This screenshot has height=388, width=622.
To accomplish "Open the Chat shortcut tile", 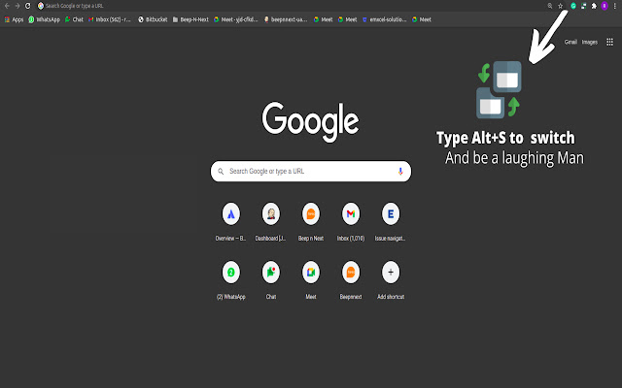I will 271,280.
